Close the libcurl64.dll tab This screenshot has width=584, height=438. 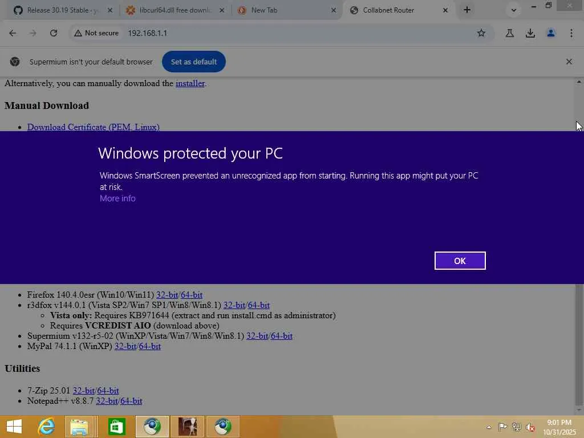(222, 10)
